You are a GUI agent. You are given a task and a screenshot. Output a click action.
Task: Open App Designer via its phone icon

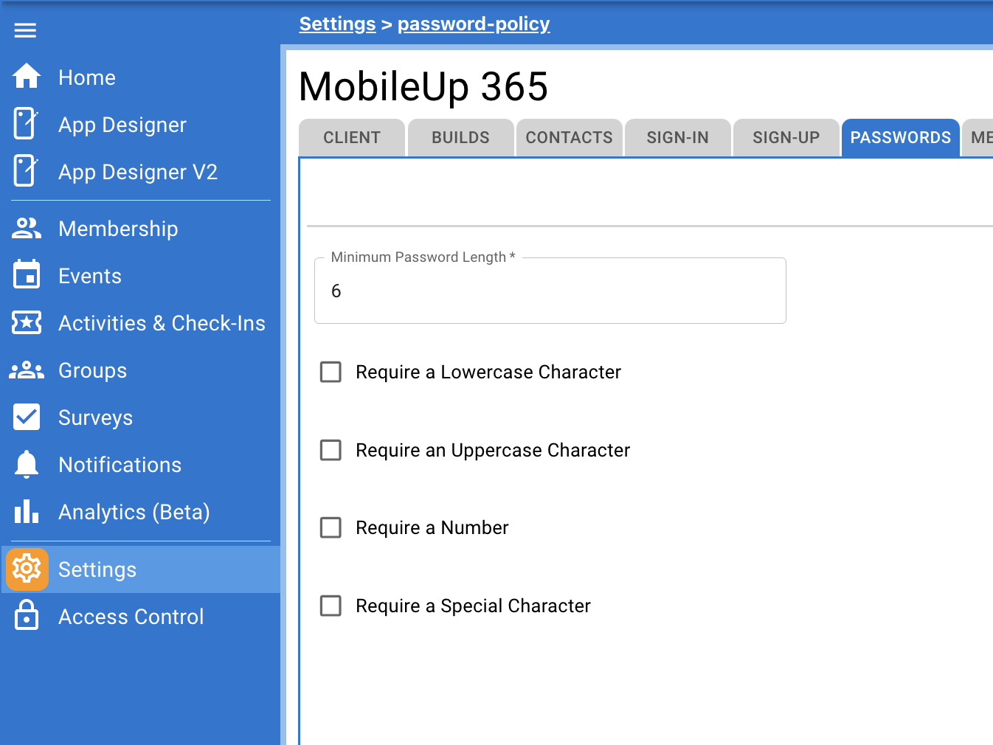(x=26, y=124)
